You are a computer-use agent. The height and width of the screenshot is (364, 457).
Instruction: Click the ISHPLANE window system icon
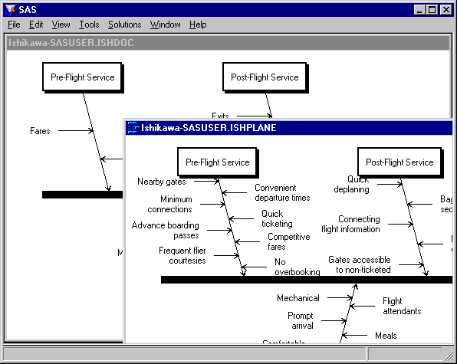pyautogui.click(x=133, y=127)
